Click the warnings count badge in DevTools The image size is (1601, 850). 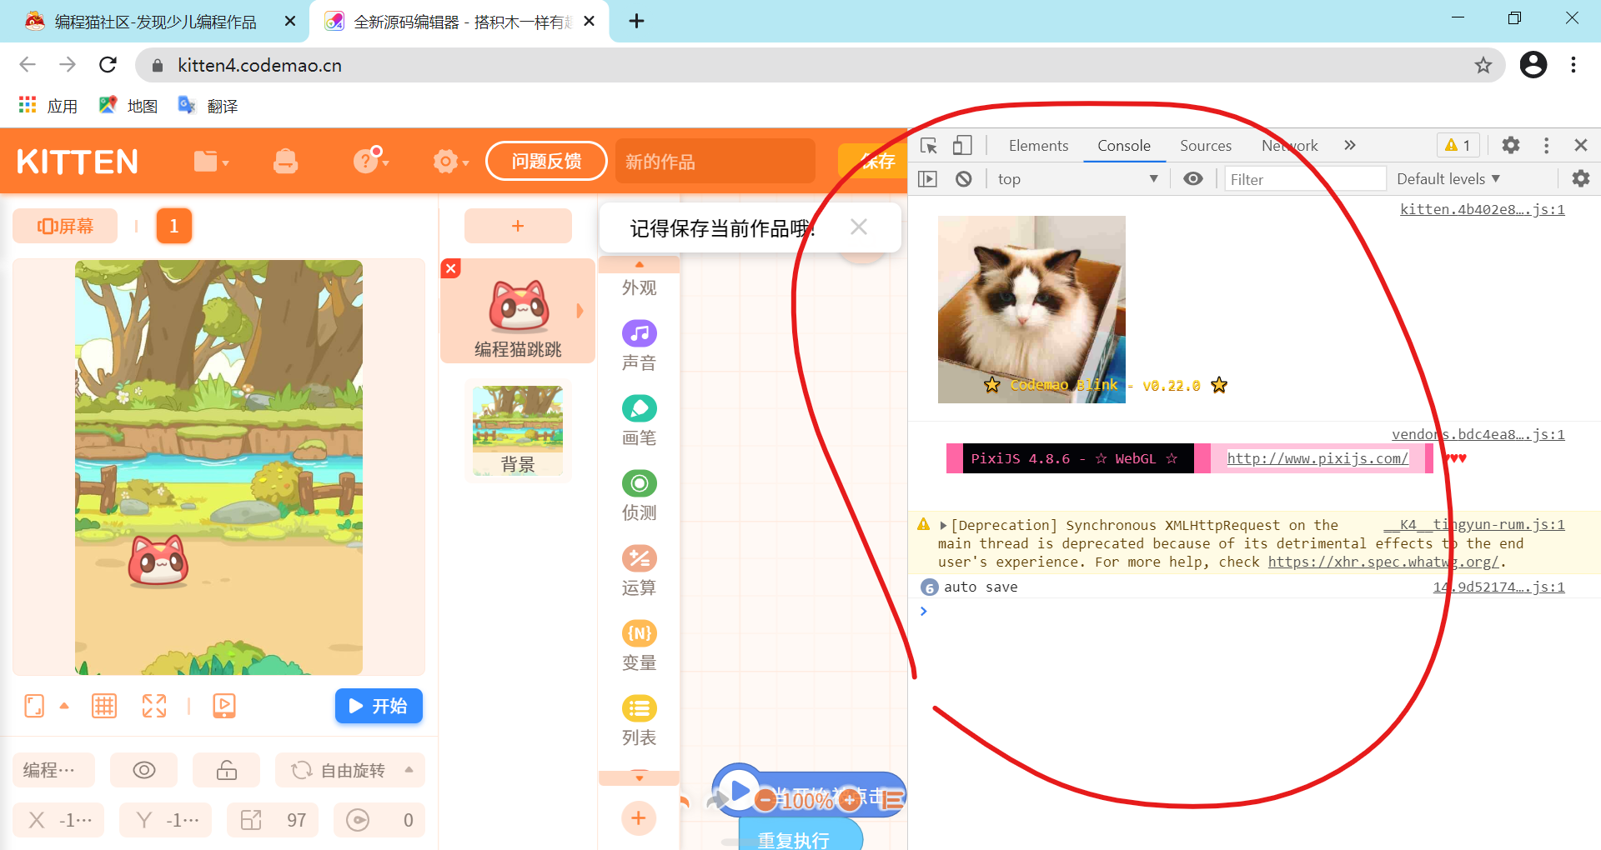tap(1458, 146)
